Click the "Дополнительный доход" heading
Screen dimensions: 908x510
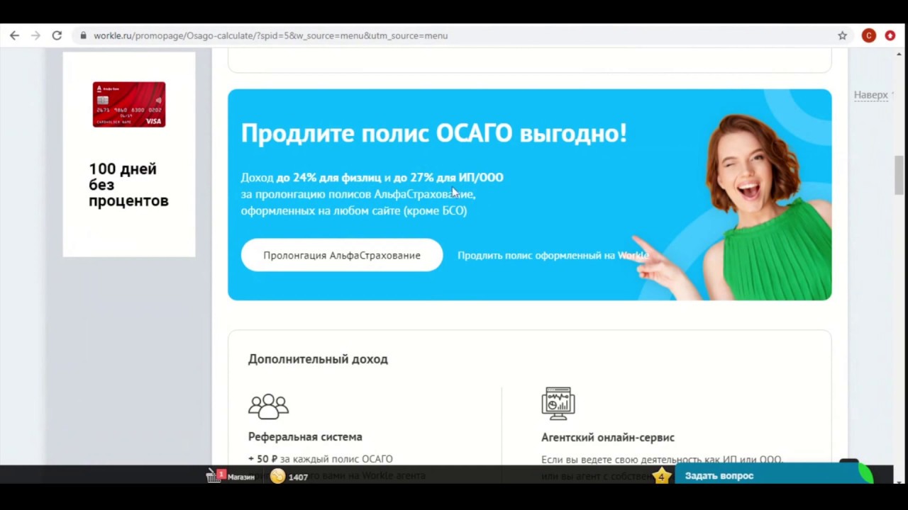pyautogui.click(x=318, y=359)
